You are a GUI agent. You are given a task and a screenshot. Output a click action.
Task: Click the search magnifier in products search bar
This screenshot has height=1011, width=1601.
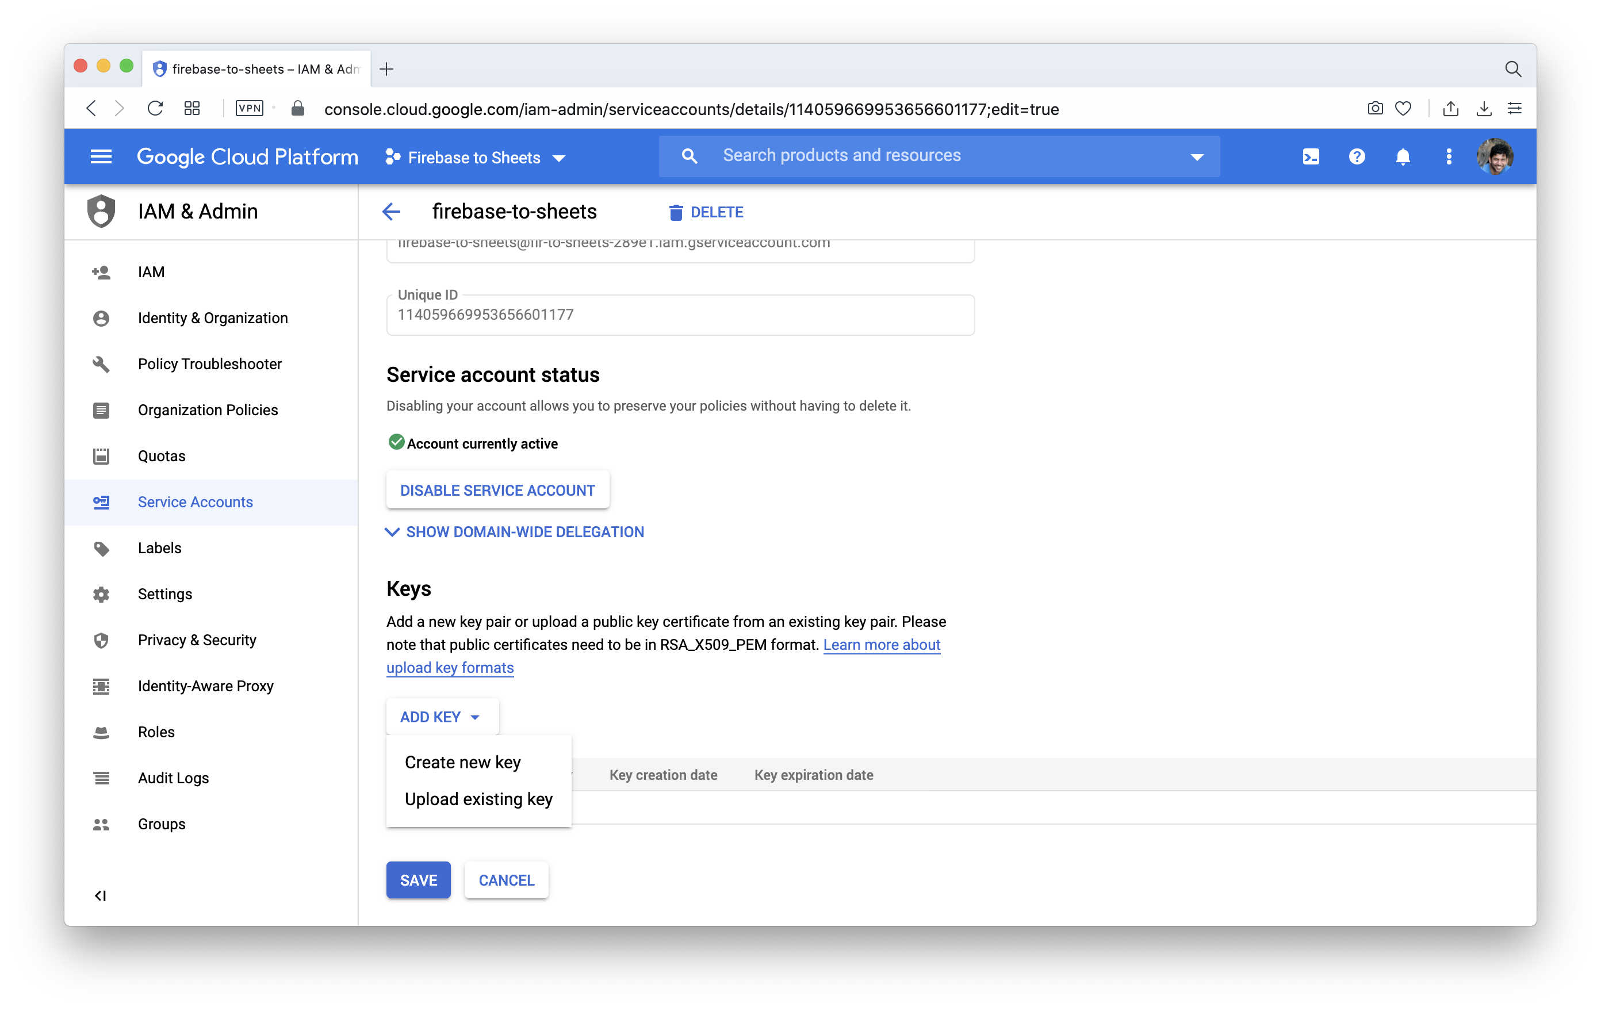coord(690,156)
